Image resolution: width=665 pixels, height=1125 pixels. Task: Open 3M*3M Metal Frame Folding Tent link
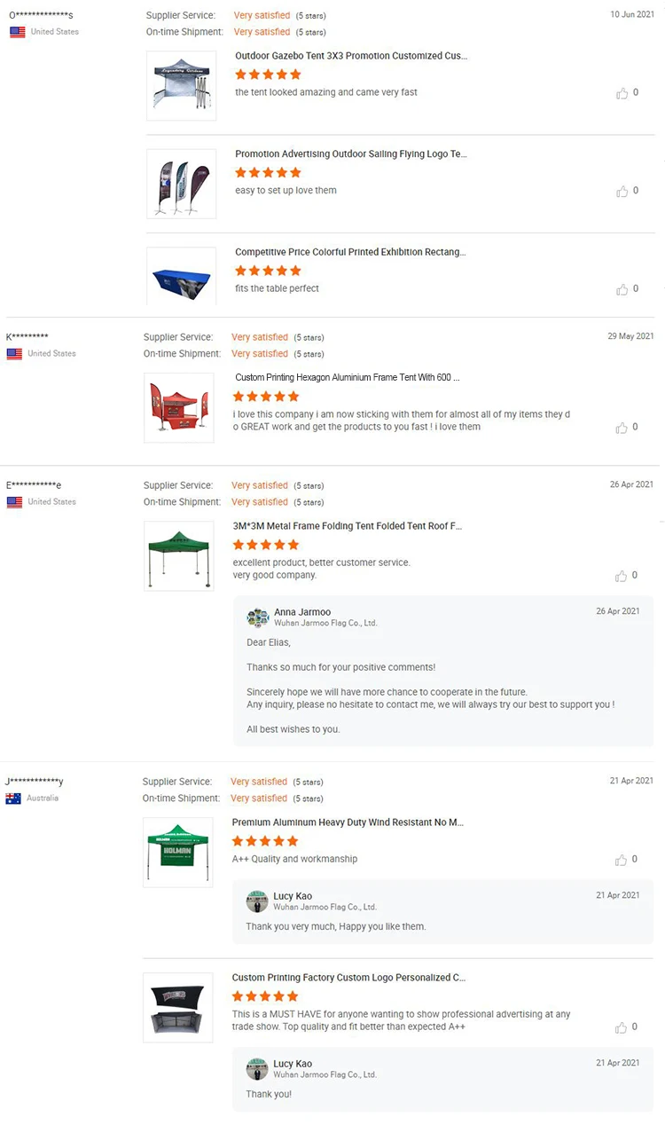pyautogui.click(x=347, y=526)
